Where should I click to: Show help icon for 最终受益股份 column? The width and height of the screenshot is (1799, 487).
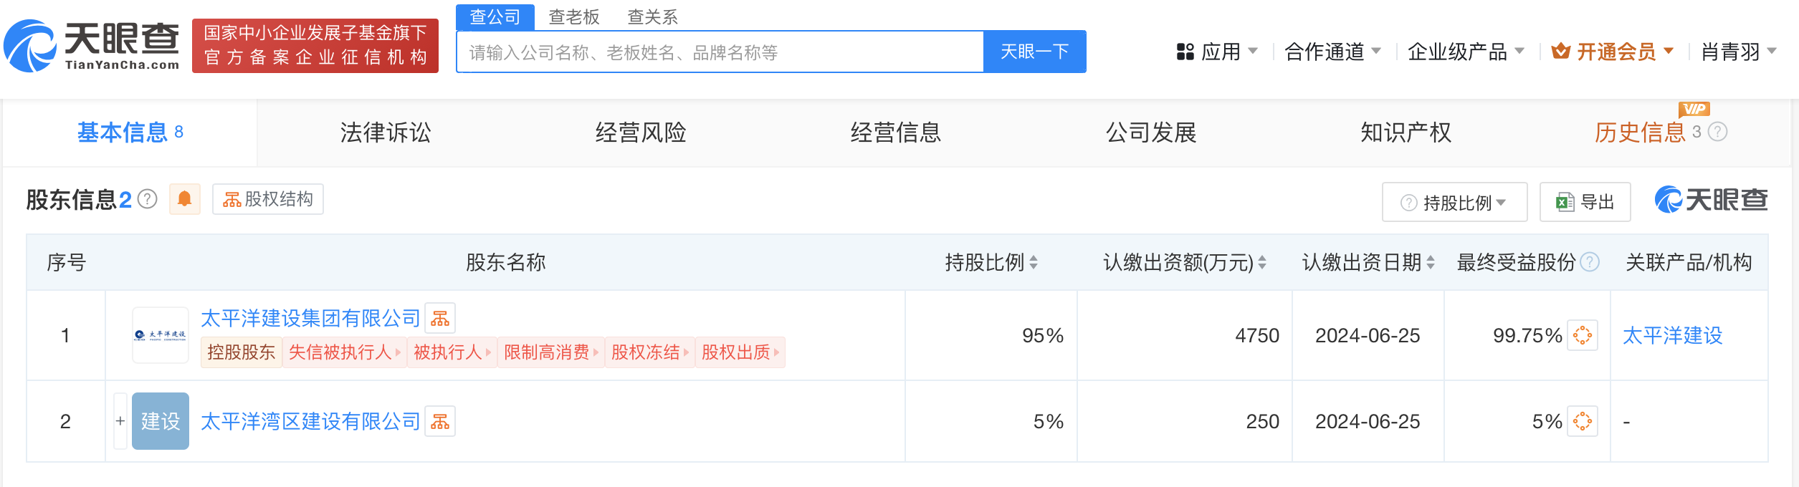point(1590,263)
